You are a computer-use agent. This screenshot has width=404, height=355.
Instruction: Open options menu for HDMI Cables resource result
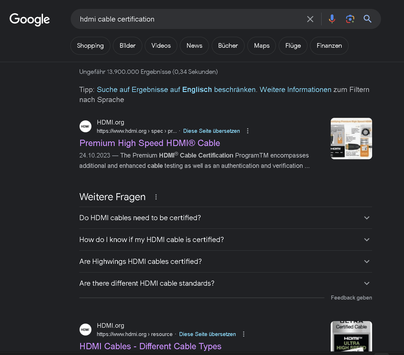[x=244, y=334]
